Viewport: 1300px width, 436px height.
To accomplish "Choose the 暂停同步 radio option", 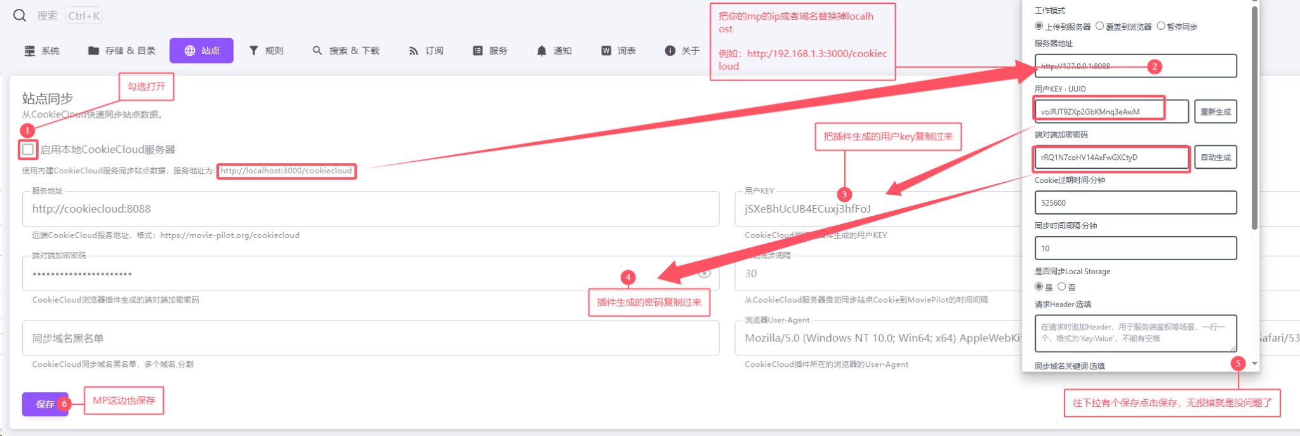I will point(1161,26).
